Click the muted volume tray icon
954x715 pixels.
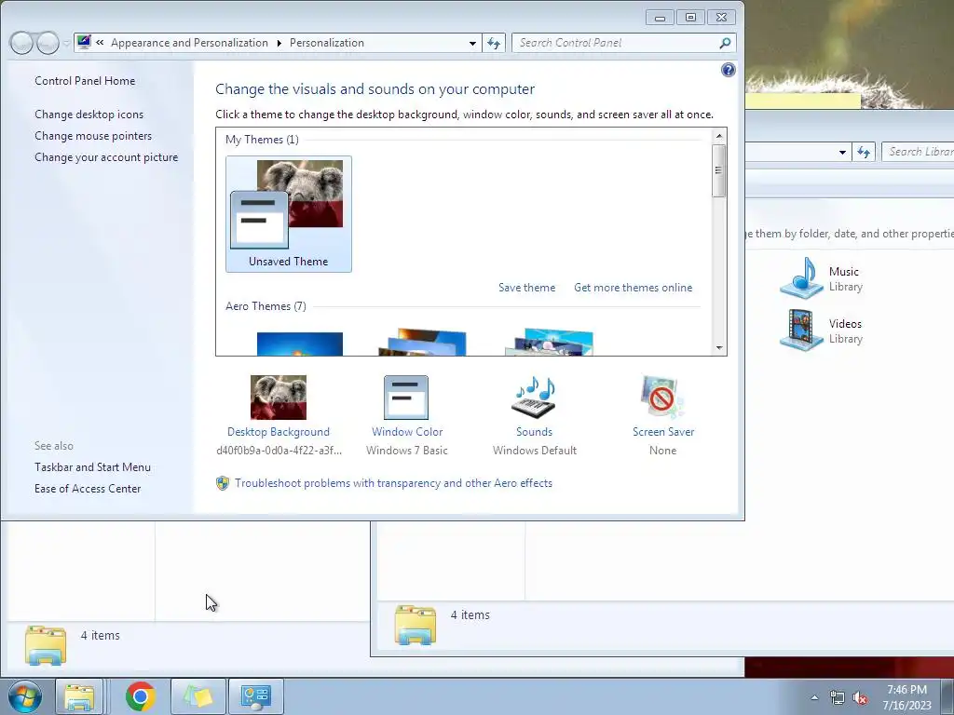[860, 698]
